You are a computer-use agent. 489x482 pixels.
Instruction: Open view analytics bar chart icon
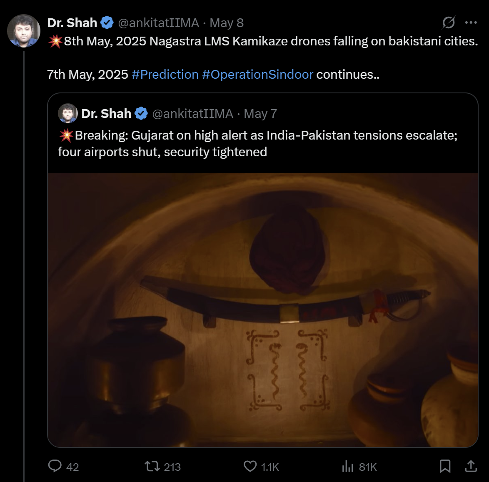click(x=347, y=466)
